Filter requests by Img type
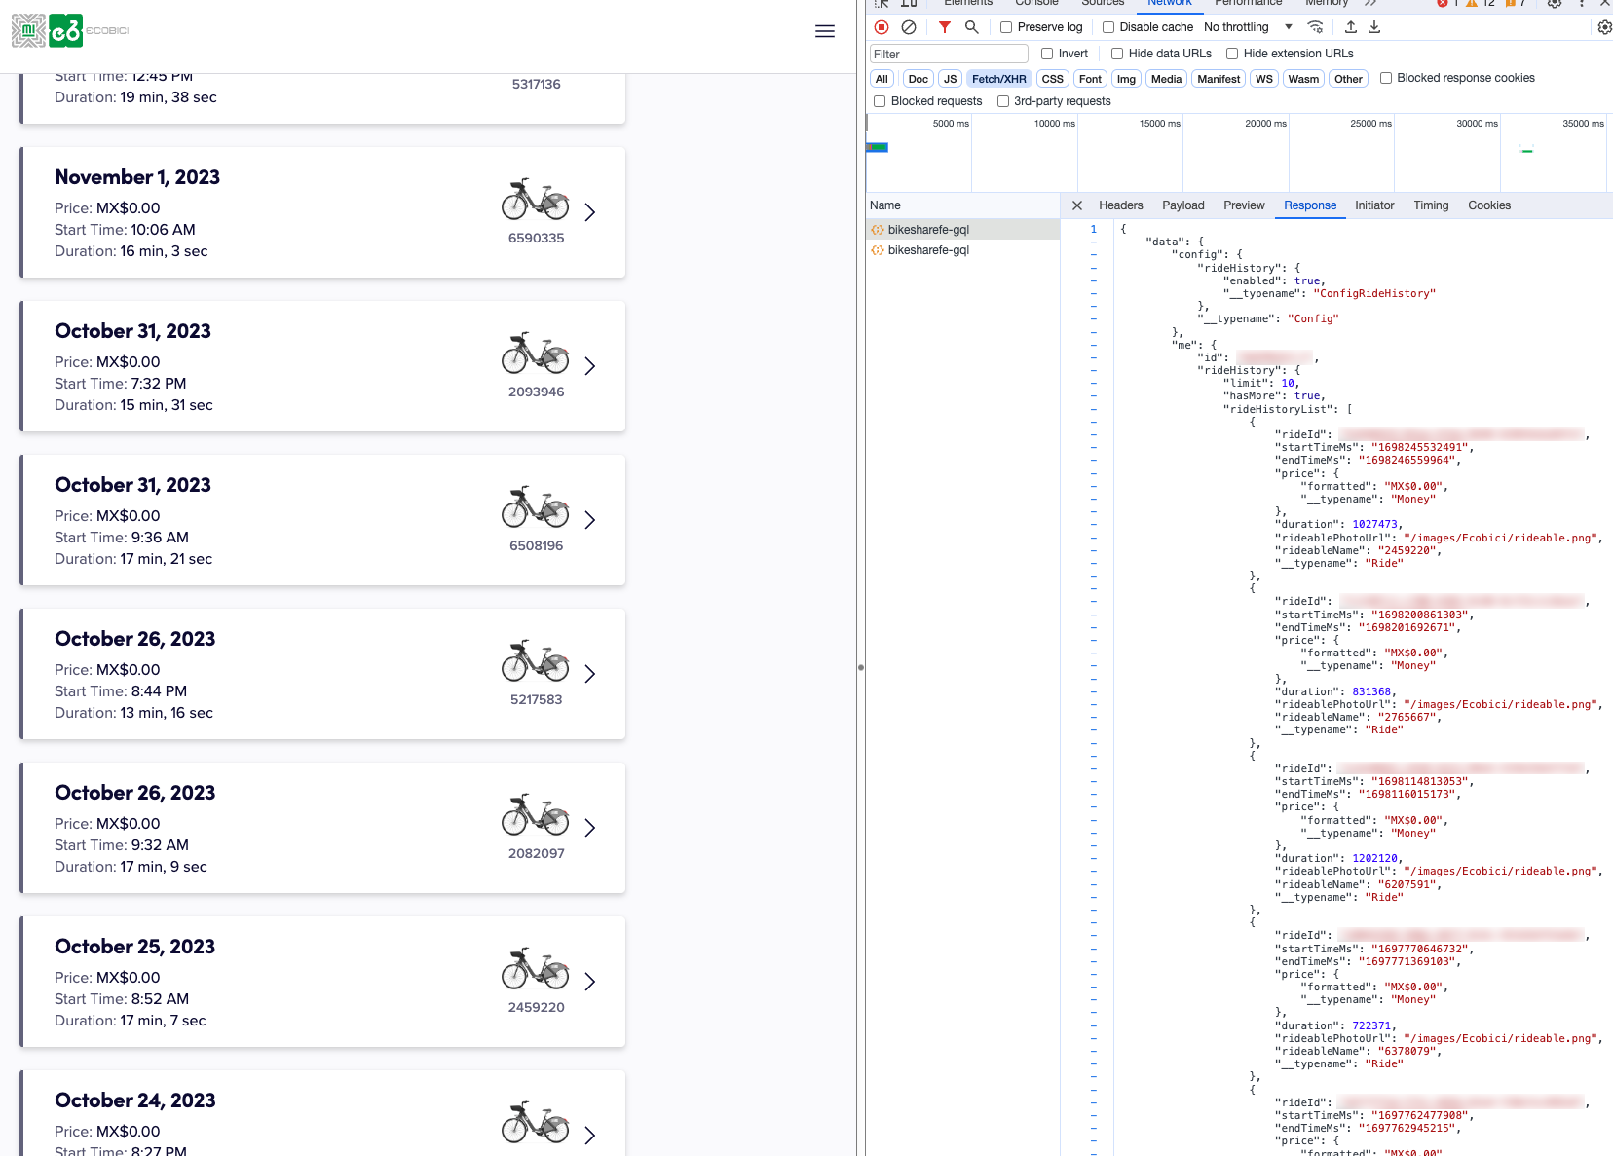 pos(1126,79)
